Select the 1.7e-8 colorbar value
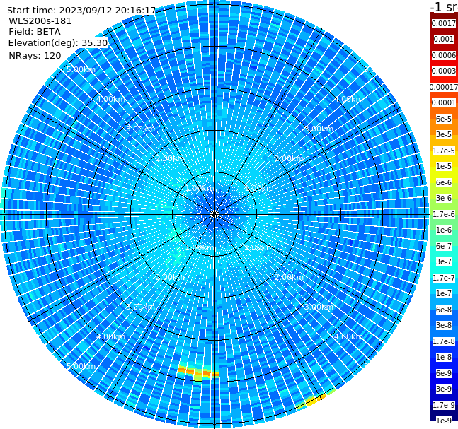The height and width of the screenshot is (429, 458). coord(444,341)
